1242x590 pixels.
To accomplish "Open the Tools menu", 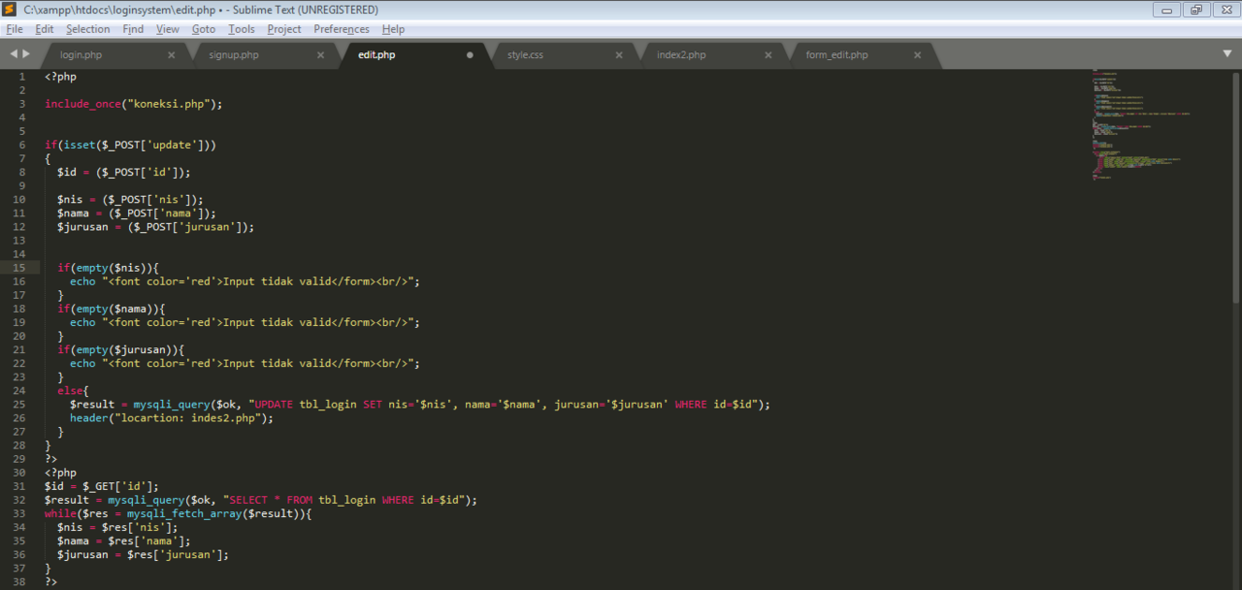I will pyautogui.click(x=242, y=29).
